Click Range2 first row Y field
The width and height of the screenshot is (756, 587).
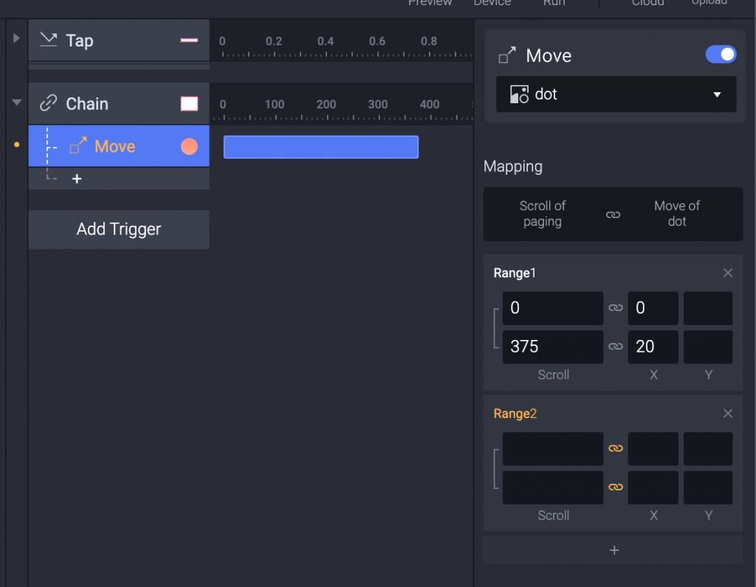point(708,449)
